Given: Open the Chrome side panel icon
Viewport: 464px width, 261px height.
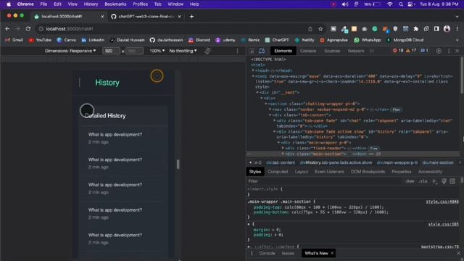Looking at the screenshot, I should [x=436, y=29].
